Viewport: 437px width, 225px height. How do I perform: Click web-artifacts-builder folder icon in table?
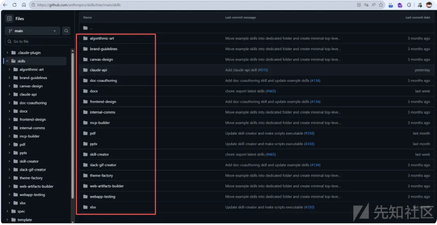pyautogui.click(x=85, y=186)
